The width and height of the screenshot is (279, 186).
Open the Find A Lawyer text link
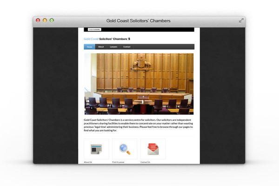pos(118,162)
